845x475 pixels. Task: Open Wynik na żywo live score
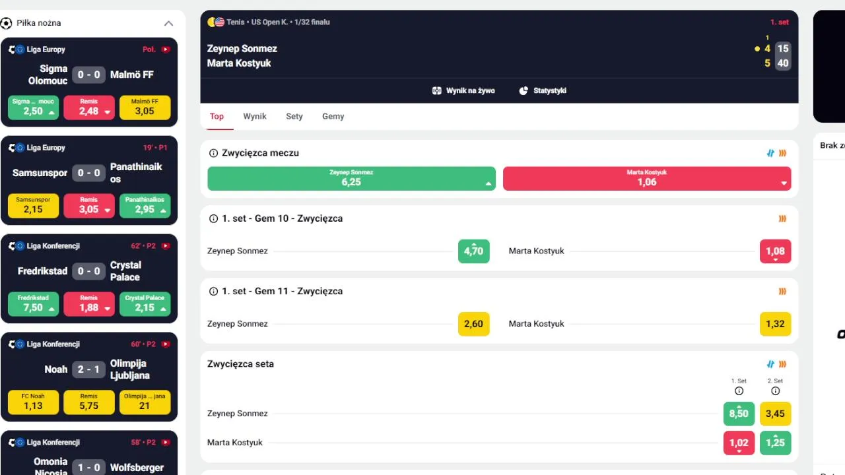(x=463, y=90)
